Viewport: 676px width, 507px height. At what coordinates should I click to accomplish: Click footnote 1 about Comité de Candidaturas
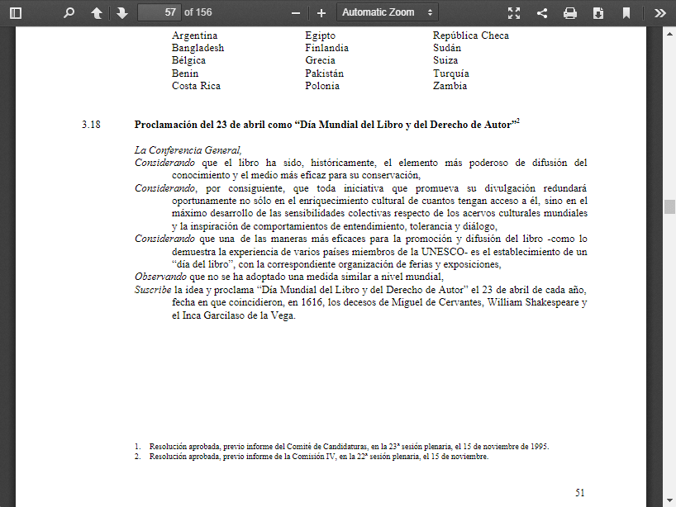[341, 447]
